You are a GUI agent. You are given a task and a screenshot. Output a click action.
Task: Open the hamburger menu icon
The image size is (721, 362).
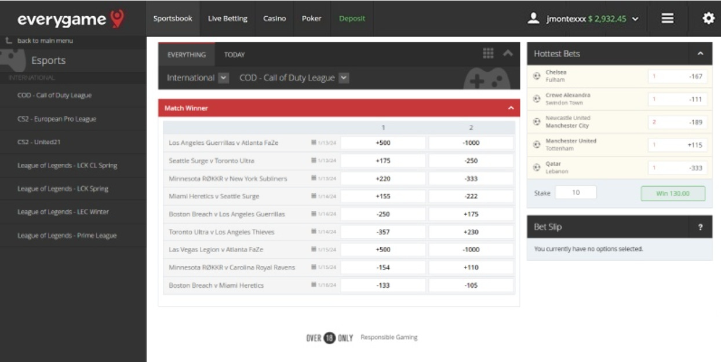pos(667,19)
